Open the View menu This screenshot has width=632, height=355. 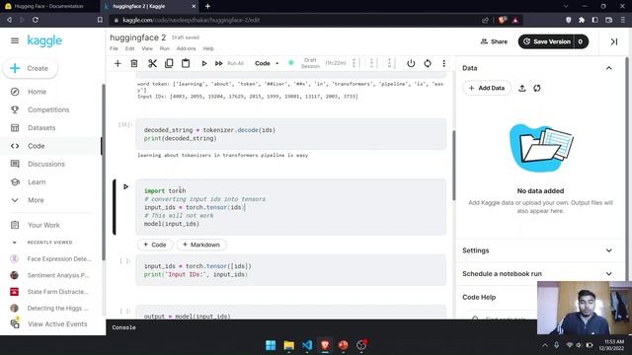147,48
